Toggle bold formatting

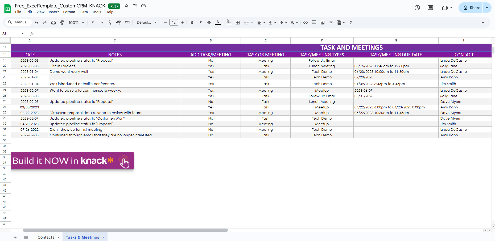click(192, 22)
